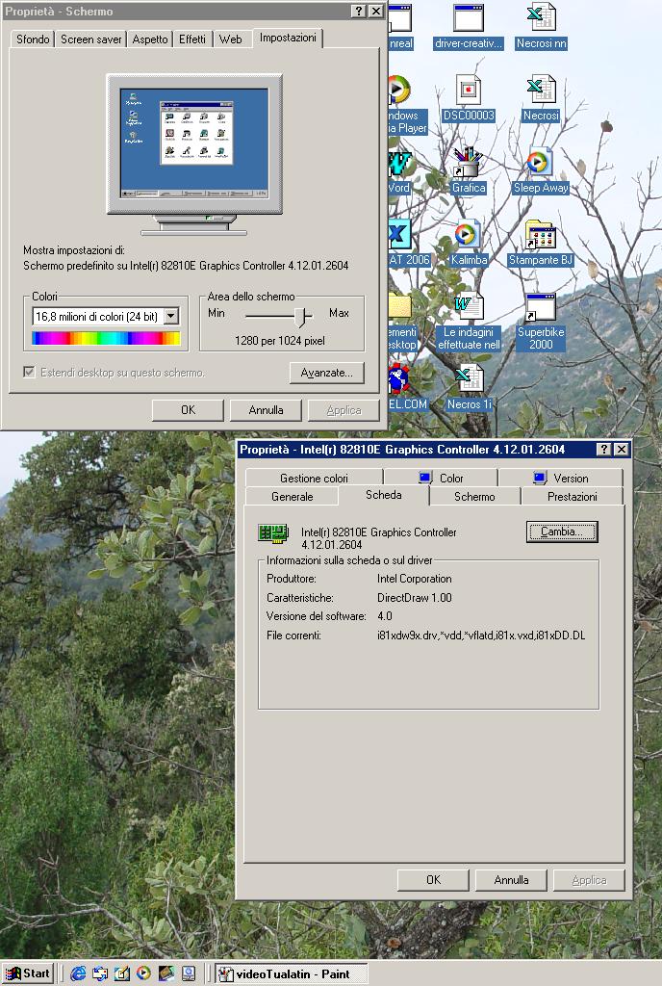Click the monitor preview image
The width and height of the screenshot is (662, 986).
pyautogui.click(x=194, y=155)
